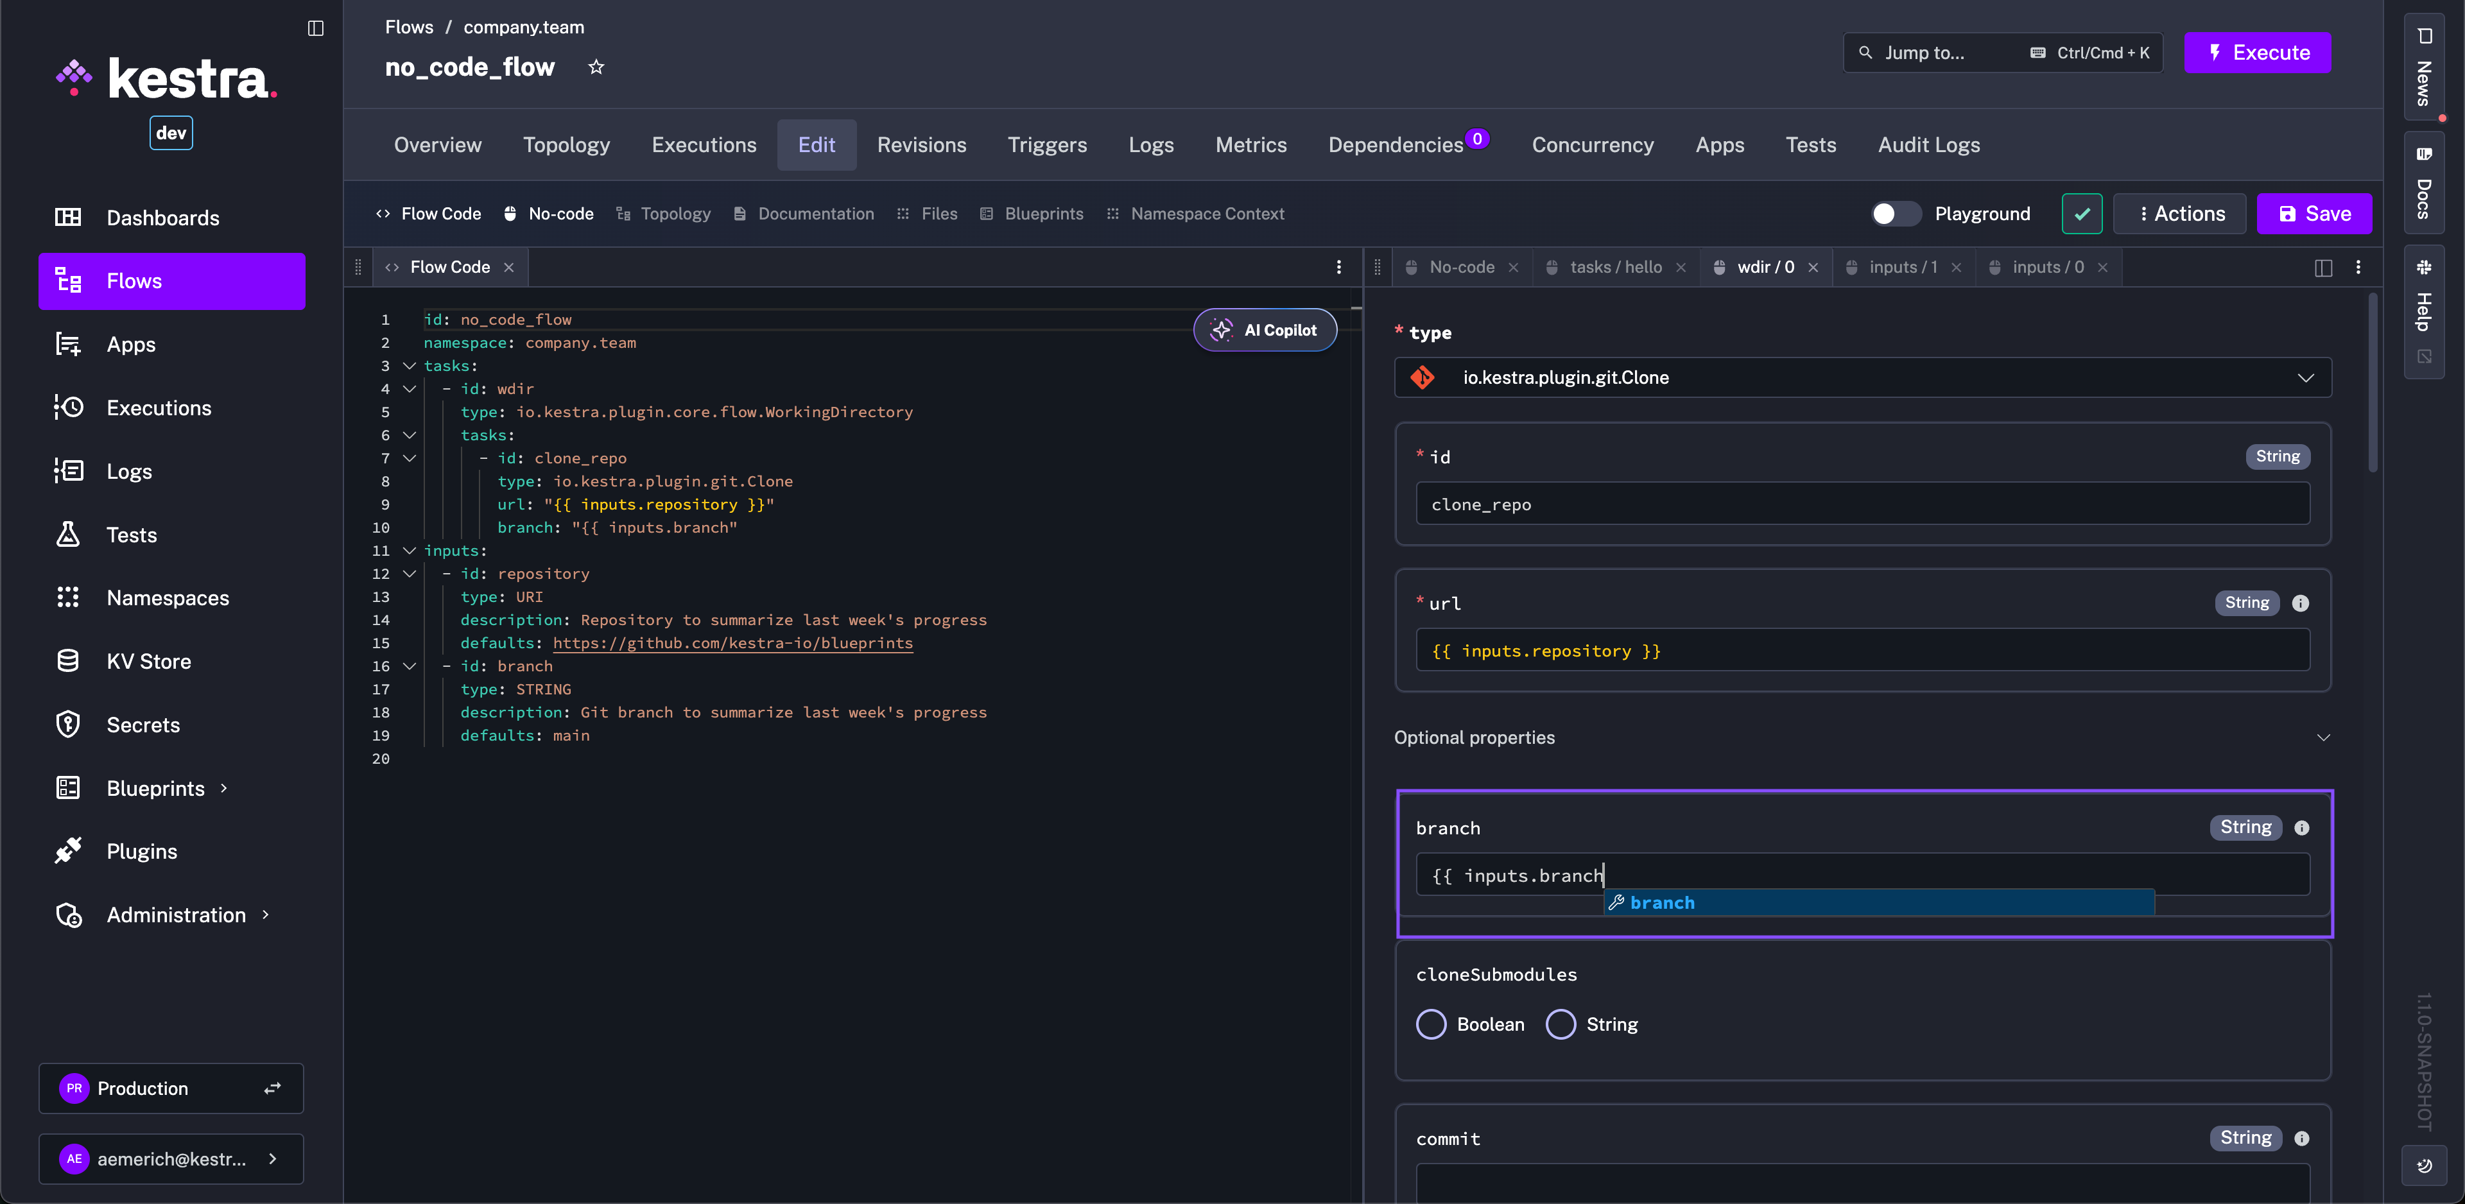Select String for cloneSubmodules

click(1561, 1023)
